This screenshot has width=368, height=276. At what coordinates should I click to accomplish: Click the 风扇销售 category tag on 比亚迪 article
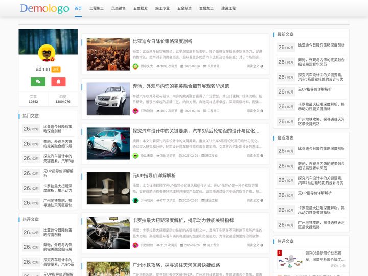pyautogui.click(x=213, y=66)
